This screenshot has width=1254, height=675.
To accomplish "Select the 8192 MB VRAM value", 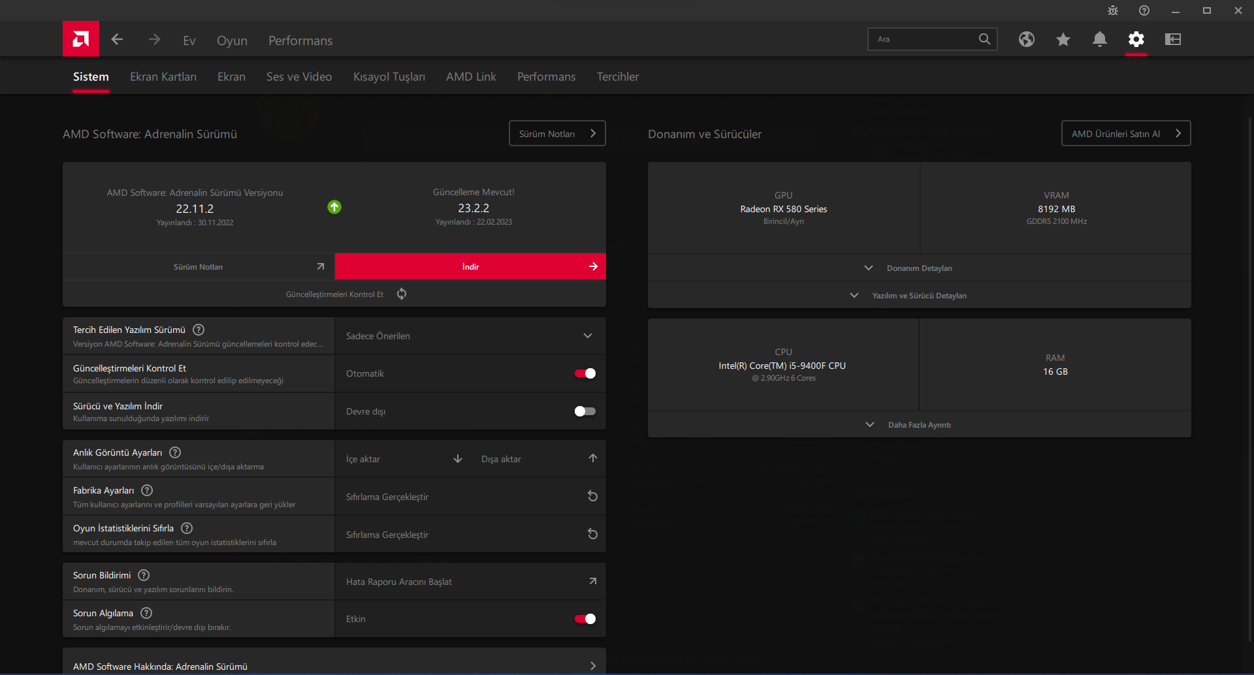I will click(1057, 209).
